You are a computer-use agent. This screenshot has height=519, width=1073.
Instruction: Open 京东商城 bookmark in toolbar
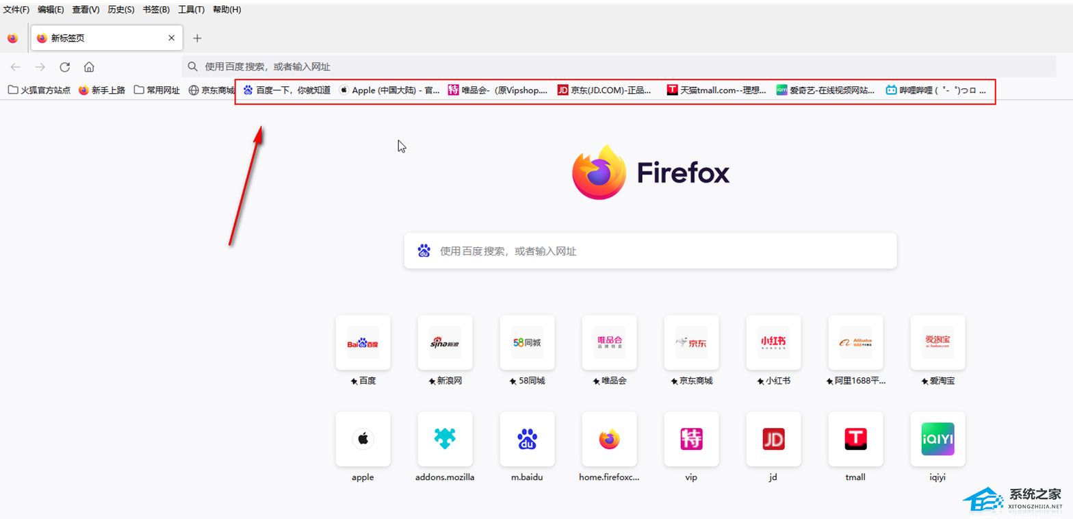pyautogui.click(x=211, y=90)
